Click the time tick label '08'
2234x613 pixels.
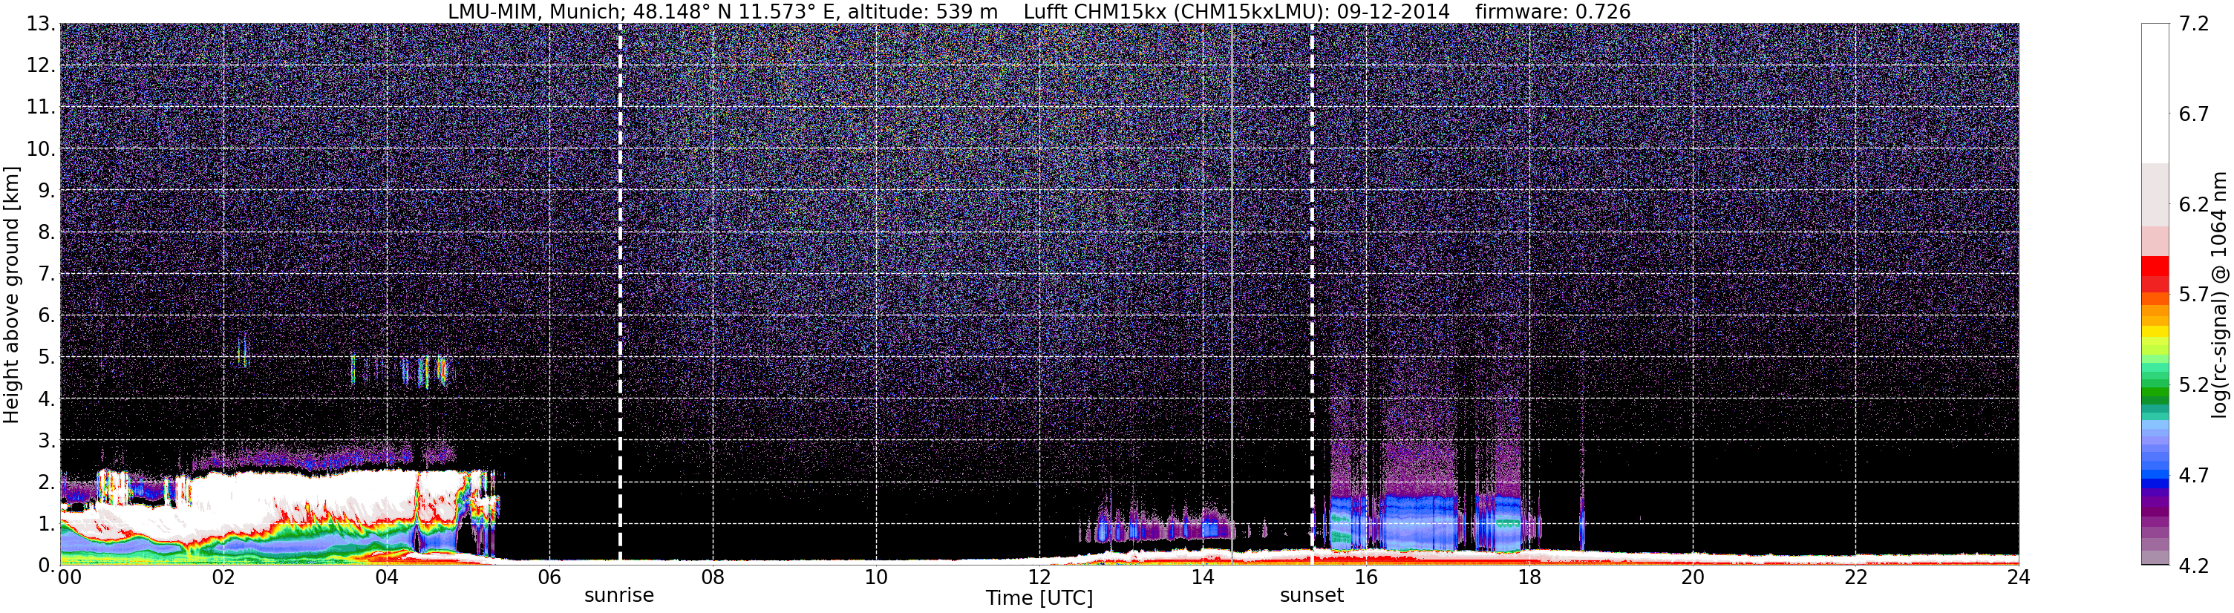713,577
